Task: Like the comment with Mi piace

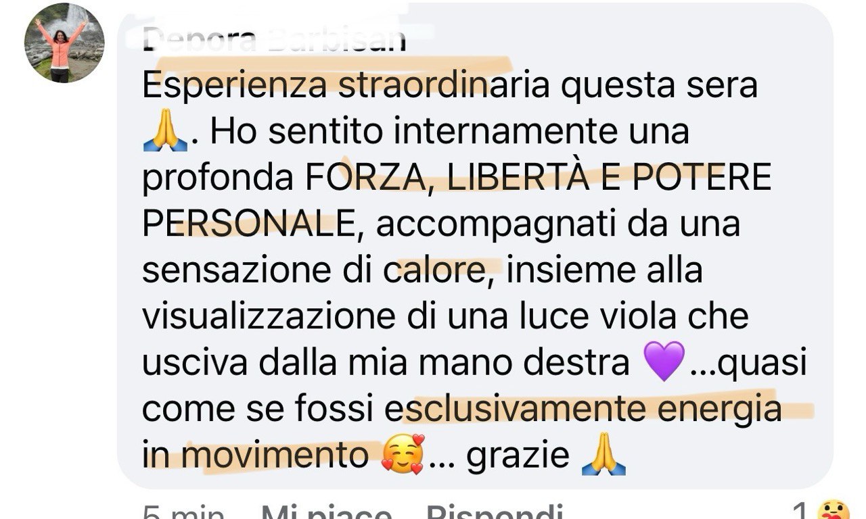Action: tap(325, 512)
